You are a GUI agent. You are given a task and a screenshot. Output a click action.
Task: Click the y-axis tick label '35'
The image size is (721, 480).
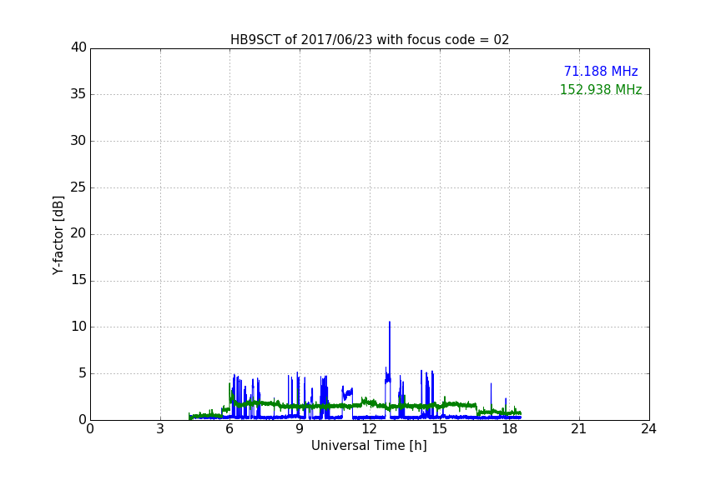[x=78, y=94]
